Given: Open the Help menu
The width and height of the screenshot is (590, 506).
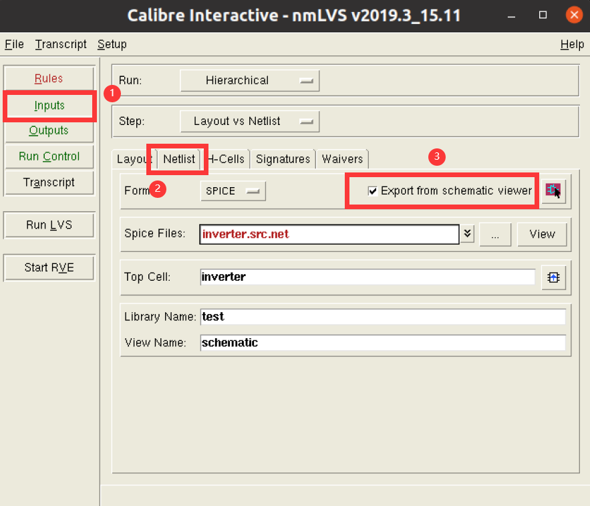Looking at the screenshot, I should coord(572,44).
